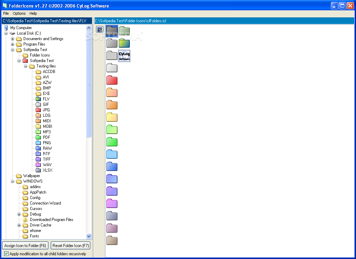This screenshot has height=259, width=356.
Task: Open the Options menu
Action: (x=19, y=13)
